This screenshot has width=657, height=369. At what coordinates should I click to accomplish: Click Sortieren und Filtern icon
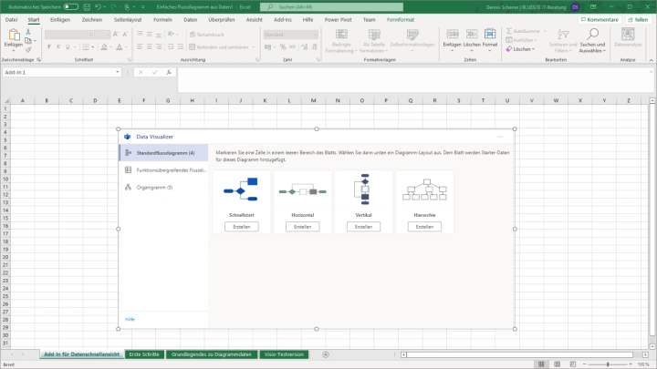point(563,35)
